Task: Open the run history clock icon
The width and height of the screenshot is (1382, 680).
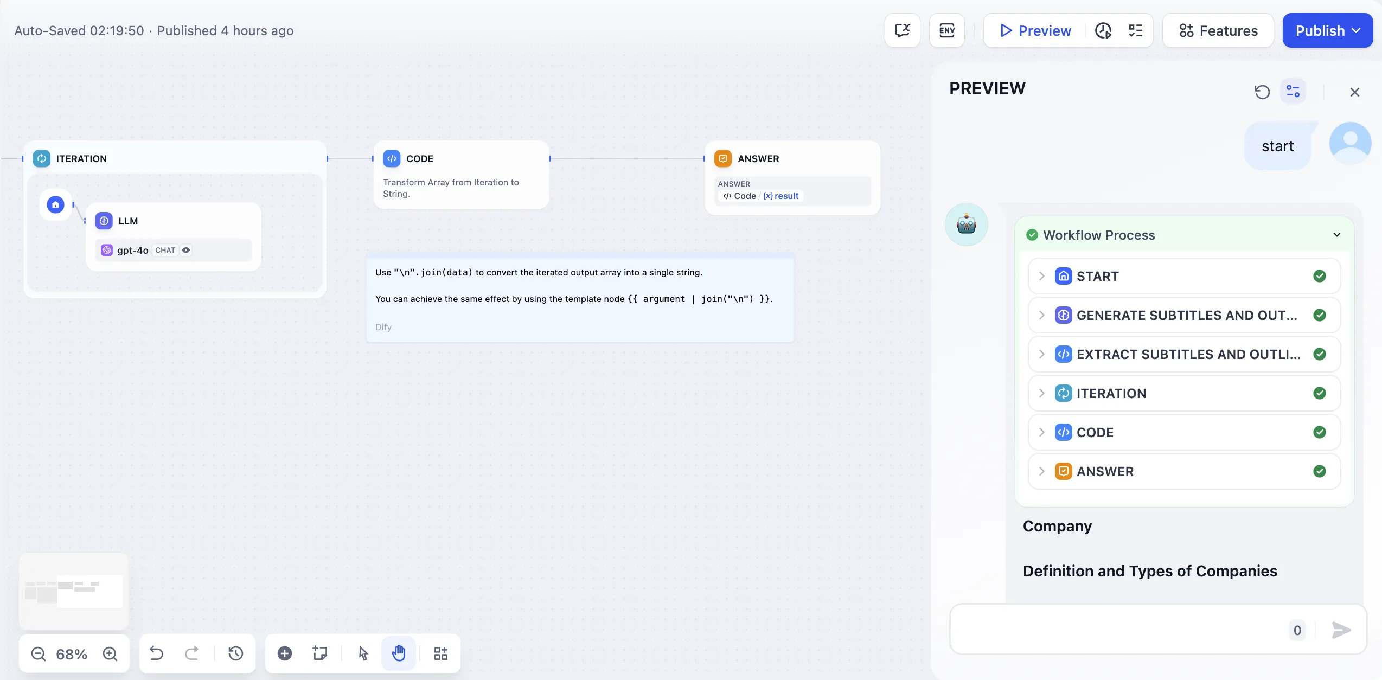Action: (1103, 30)
